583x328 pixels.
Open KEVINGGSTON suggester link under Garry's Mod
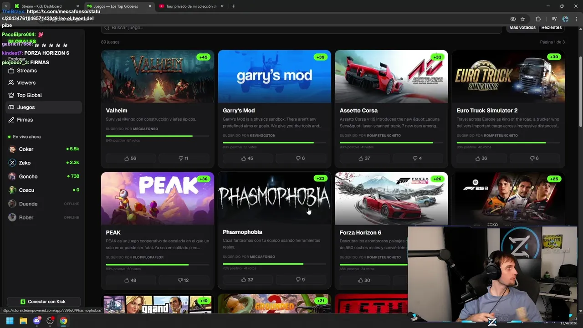pos(262,135)
